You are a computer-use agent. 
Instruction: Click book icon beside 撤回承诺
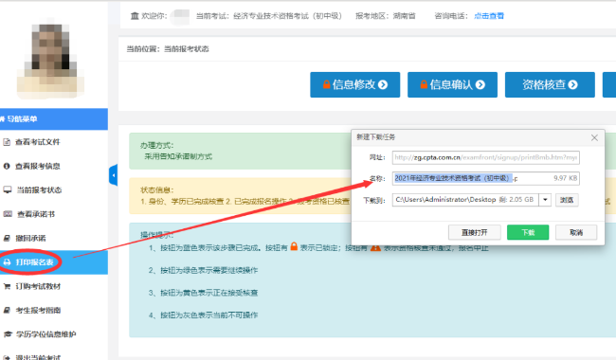pyautogui.click(x=7, y=238)
